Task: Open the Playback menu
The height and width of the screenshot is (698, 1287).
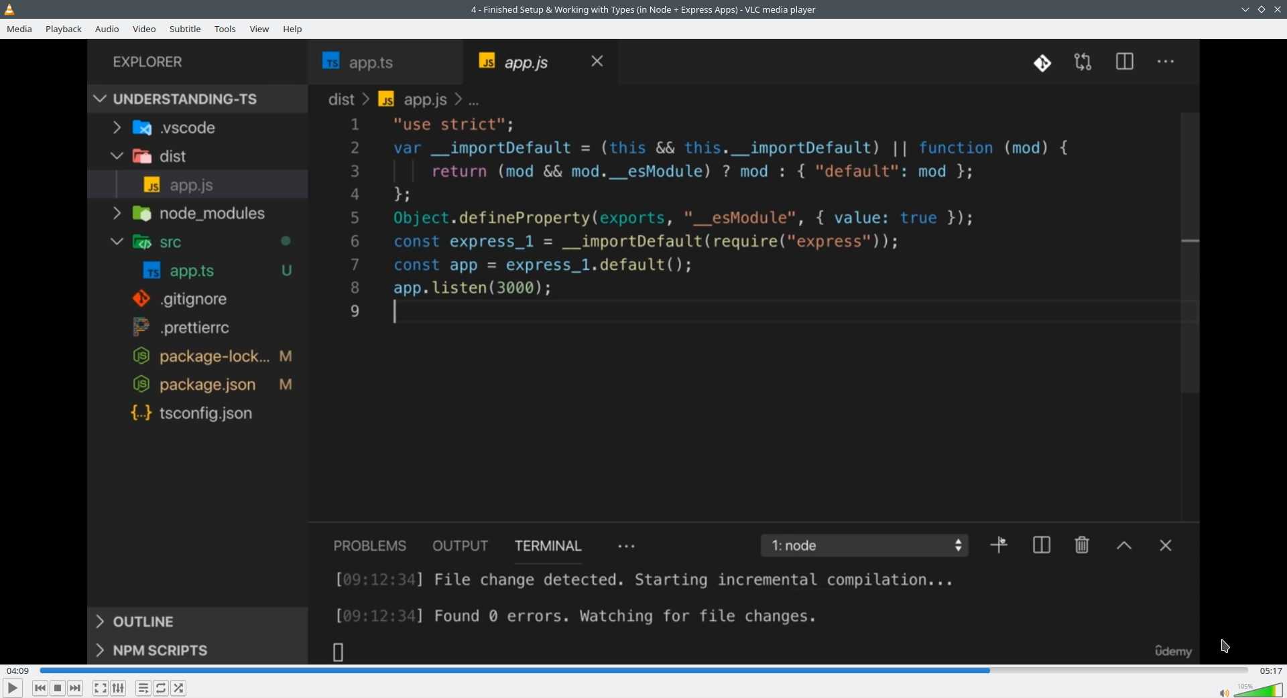Action: 63,29
